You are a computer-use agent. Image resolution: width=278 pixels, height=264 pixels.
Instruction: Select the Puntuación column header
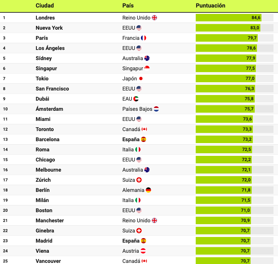pyautogui.click(x=210, y=6)
